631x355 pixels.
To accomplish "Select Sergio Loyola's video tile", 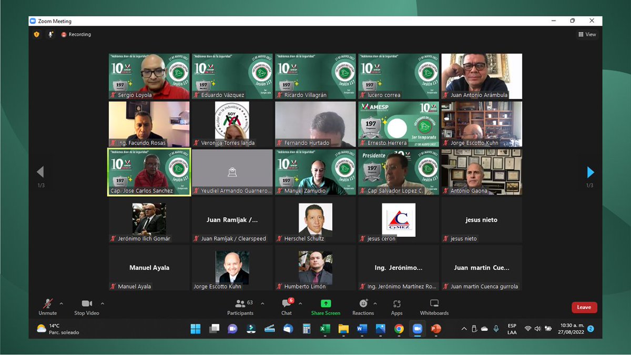I will [x=149, y=76].
